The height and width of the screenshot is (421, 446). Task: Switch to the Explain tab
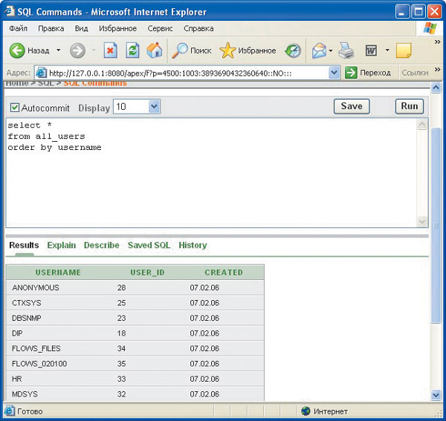(x=62, y=245)
